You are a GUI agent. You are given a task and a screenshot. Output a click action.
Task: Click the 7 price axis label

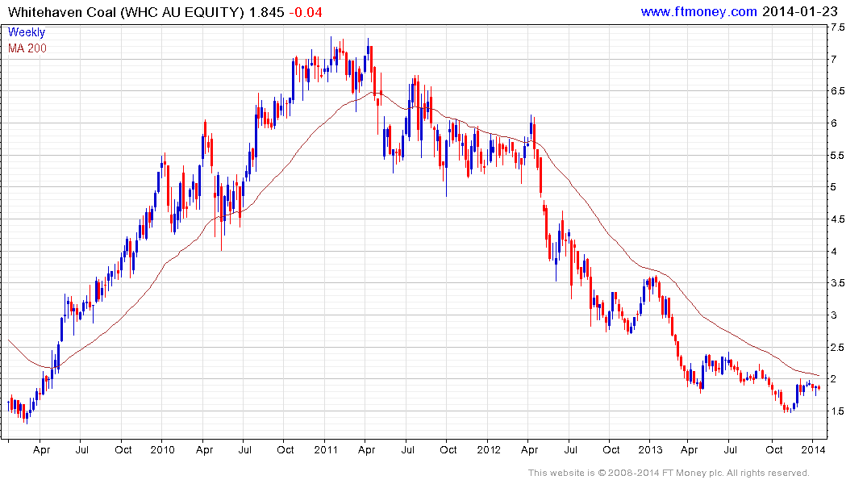coord(835,59)
